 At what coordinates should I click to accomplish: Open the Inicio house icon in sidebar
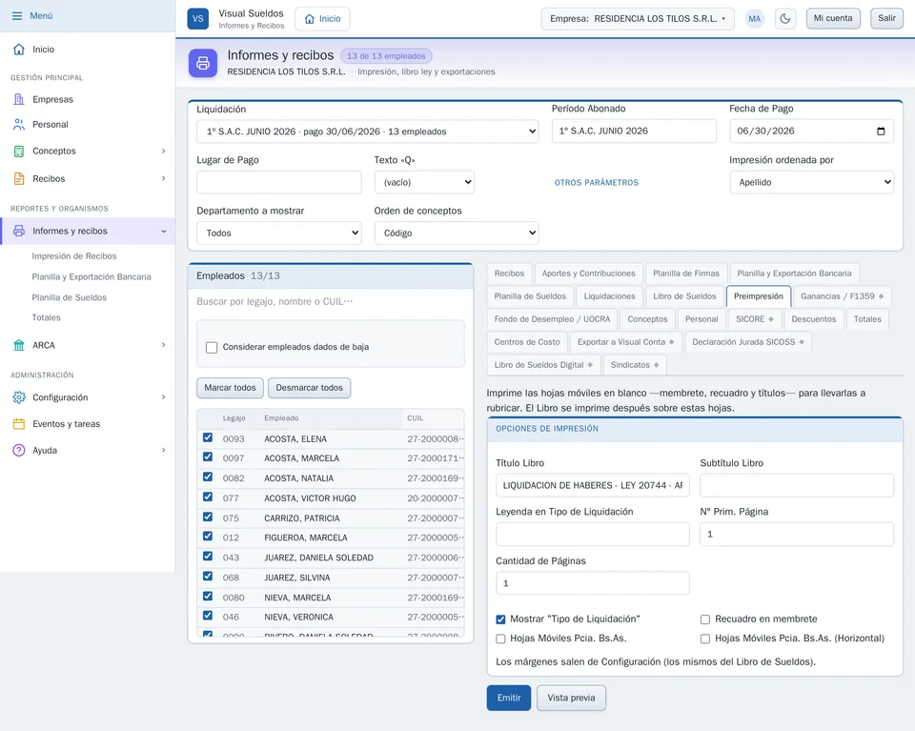(x=19, y=49)
